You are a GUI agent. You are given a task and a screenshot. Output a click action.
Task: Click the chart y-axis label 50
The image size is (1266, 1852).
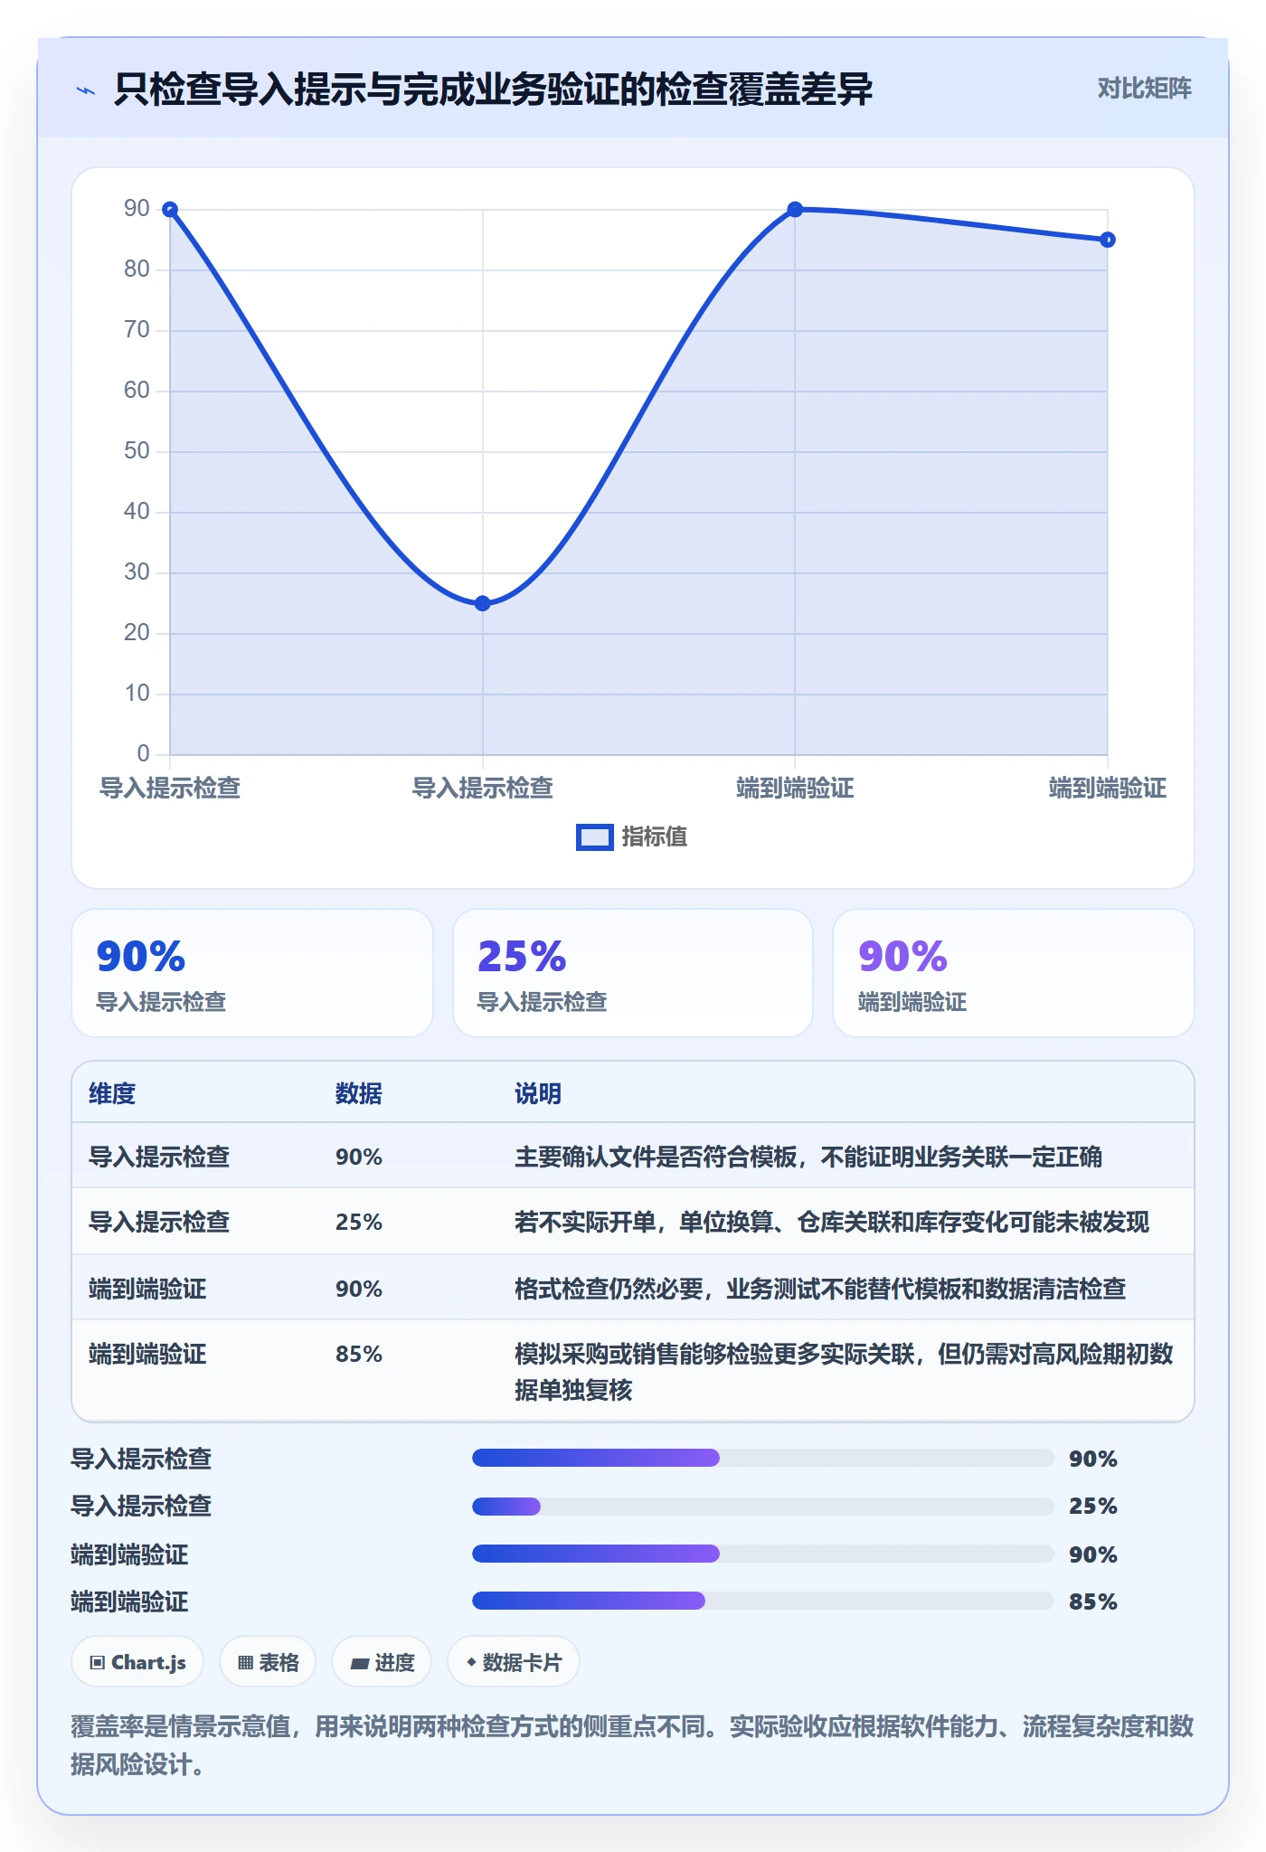coord(137,450)
